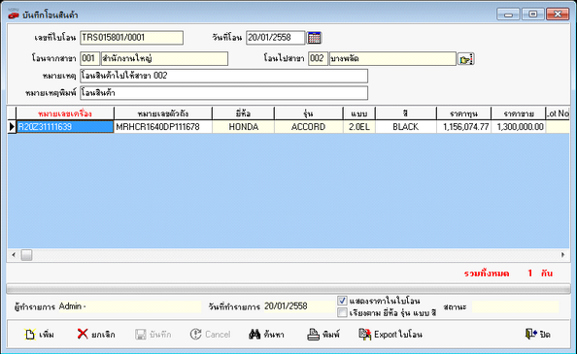Click the horizontal scrollbar right arrow
The width and height of the screenshot is (577, 354).
click(563, 254)
